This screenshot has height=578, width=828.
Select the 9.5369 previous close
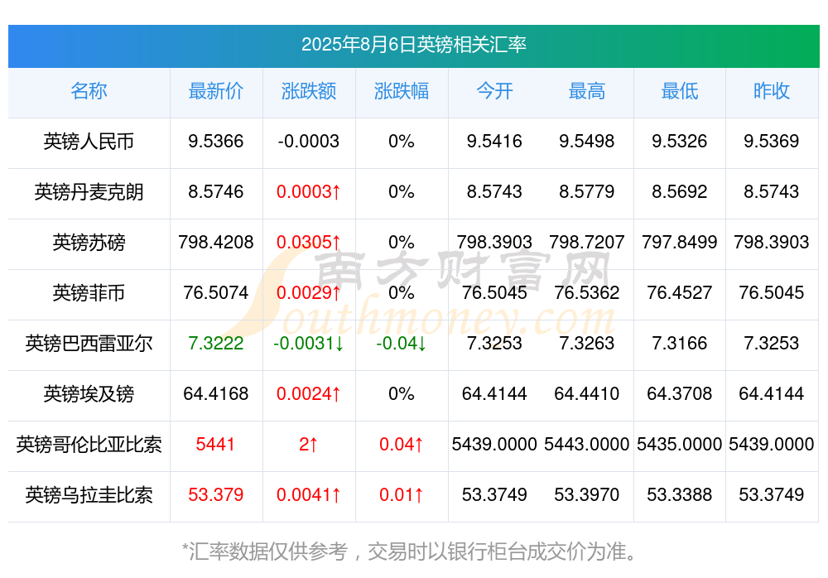[772, 142]
